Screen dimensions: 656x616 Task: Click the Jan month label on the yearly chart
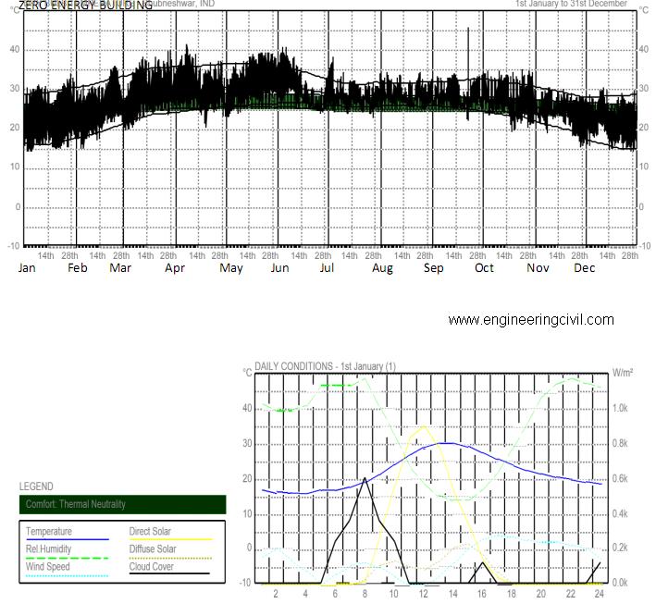[x=28, y=268]
